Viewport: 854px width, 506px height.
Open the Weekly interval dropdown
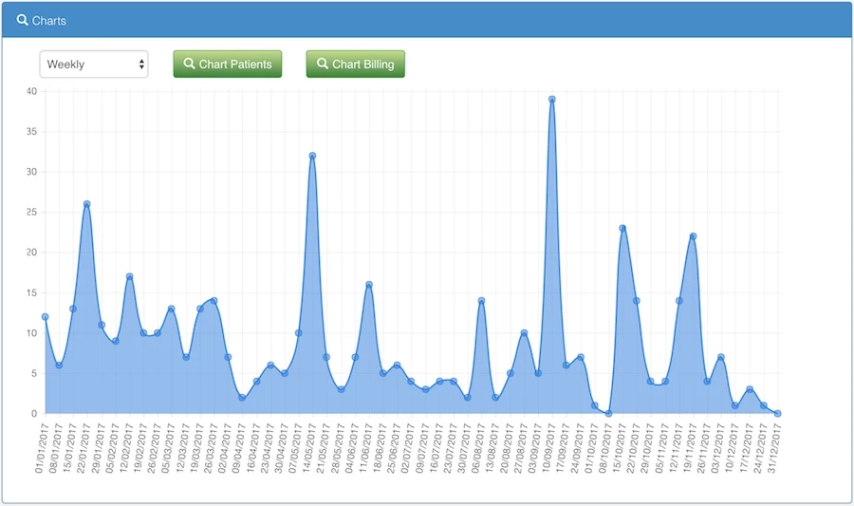(93, 65)
